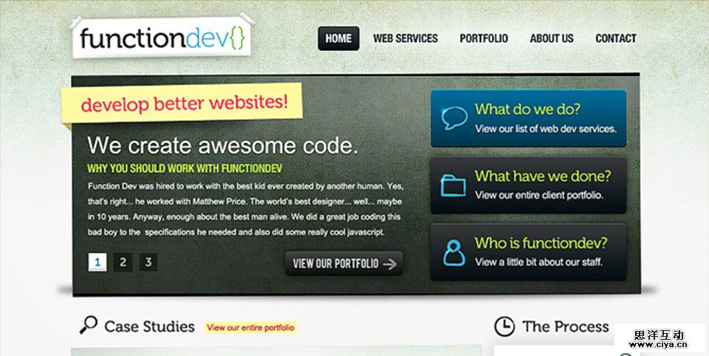This screenshot has width=709, height=356.
Task: Select slide 1 in the slider pagination
Action: 97,262
